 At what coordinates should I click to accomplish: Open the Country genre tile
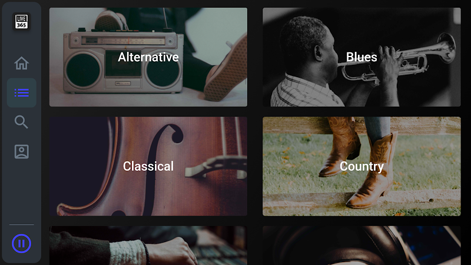(x=361, y=166)
